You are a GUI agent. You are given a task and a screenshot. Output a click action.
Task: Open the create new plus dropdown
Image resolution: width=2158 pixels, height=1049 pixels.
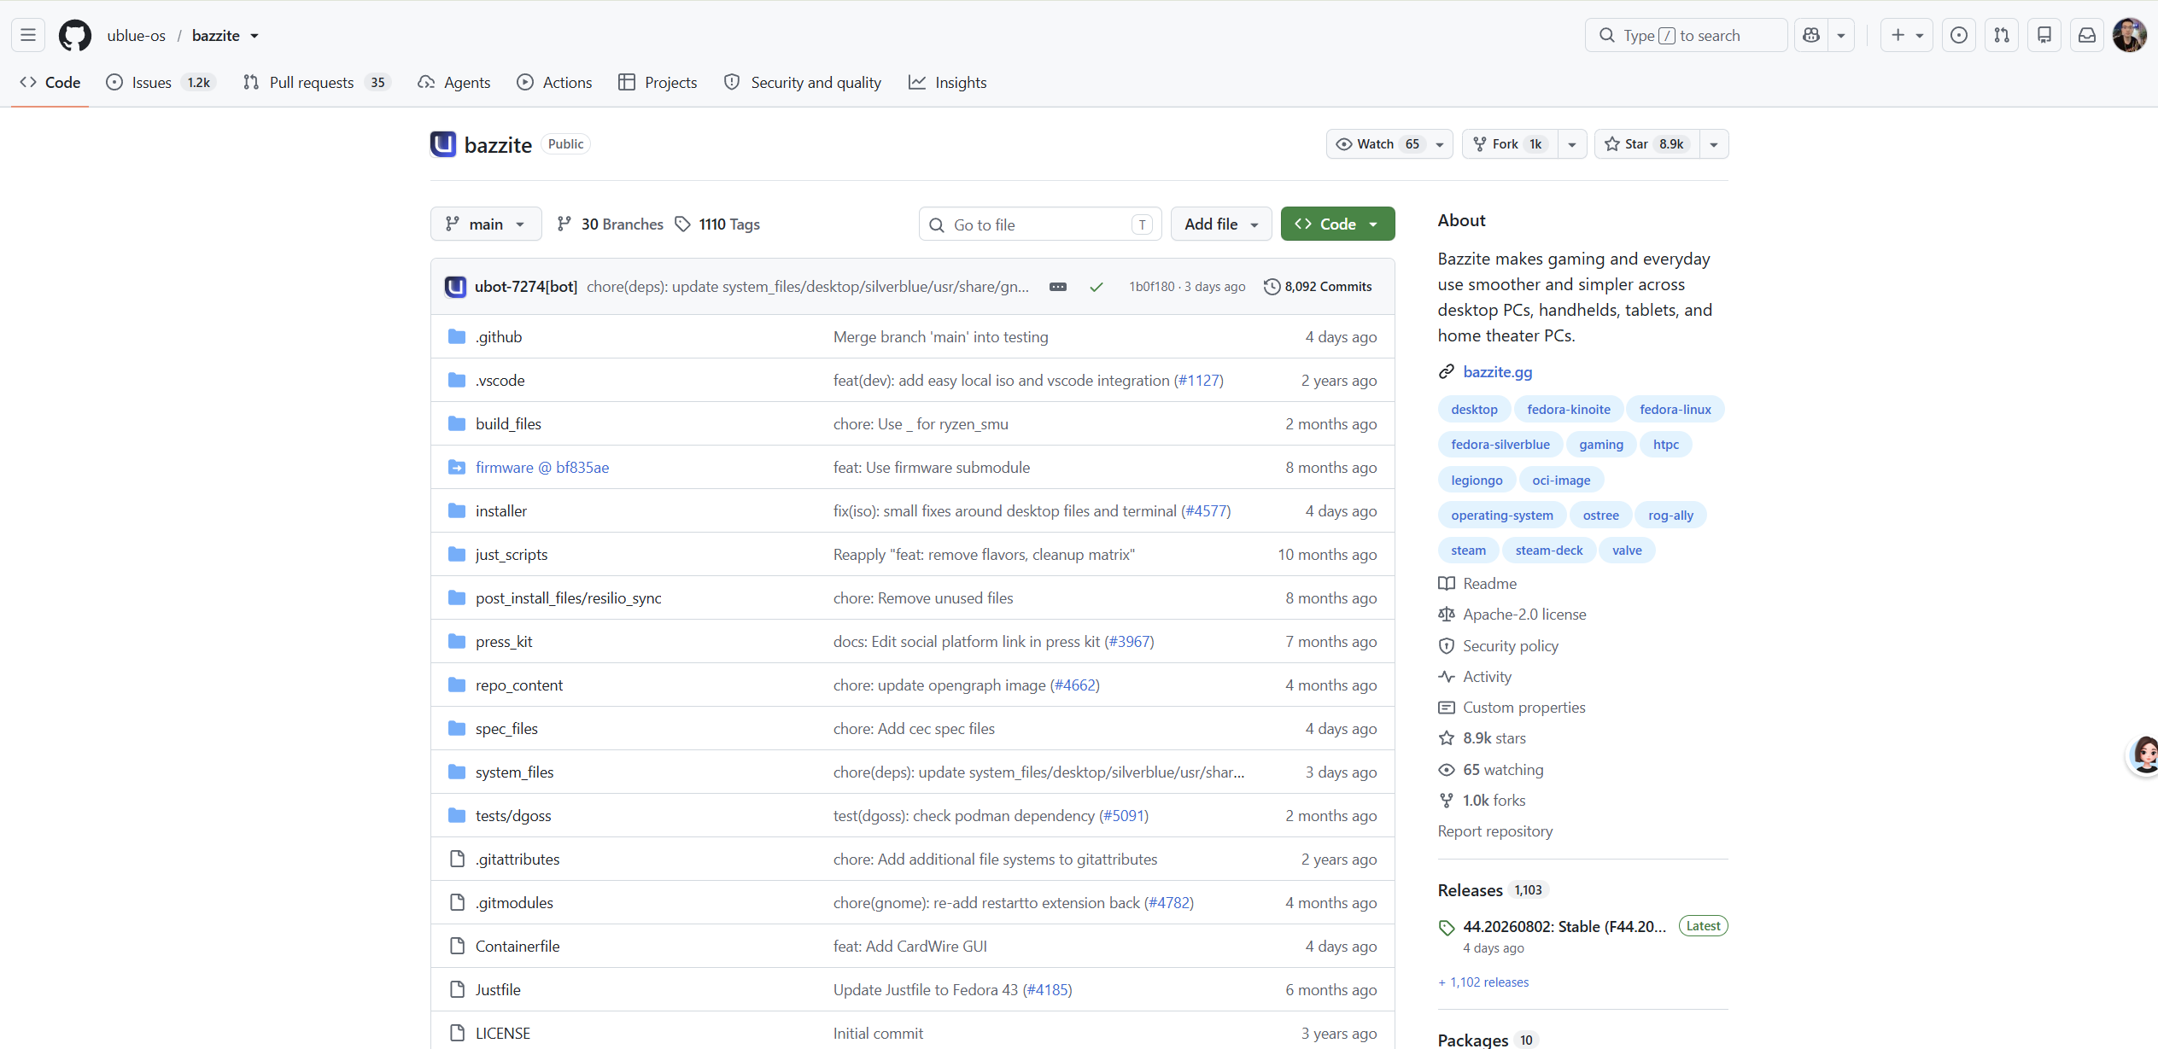click(x=1906, y=35)
